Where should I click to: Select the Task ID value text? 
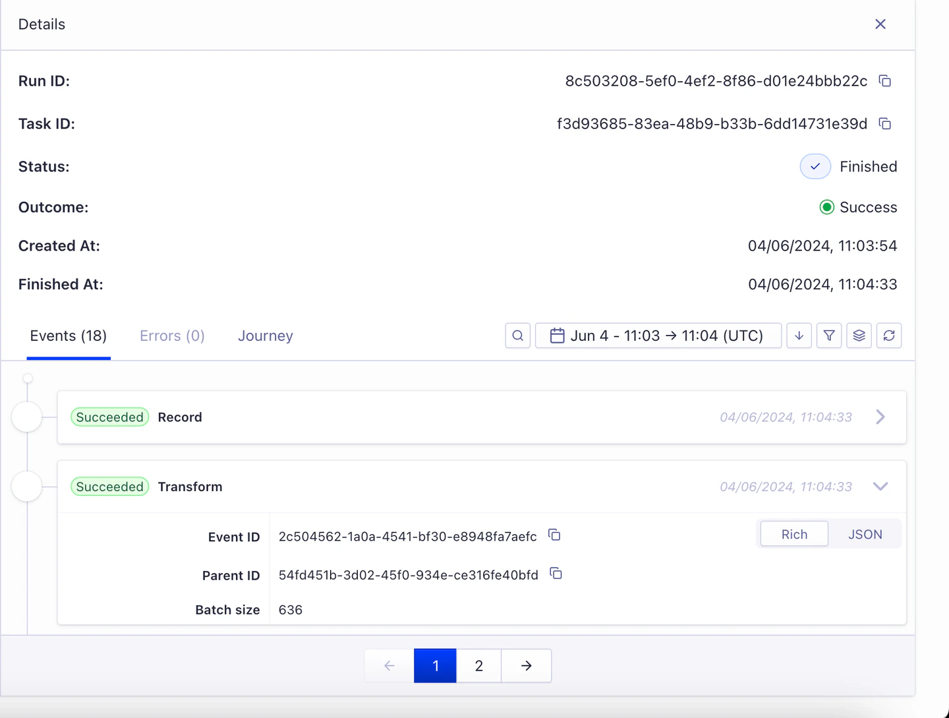click(712, 124)
